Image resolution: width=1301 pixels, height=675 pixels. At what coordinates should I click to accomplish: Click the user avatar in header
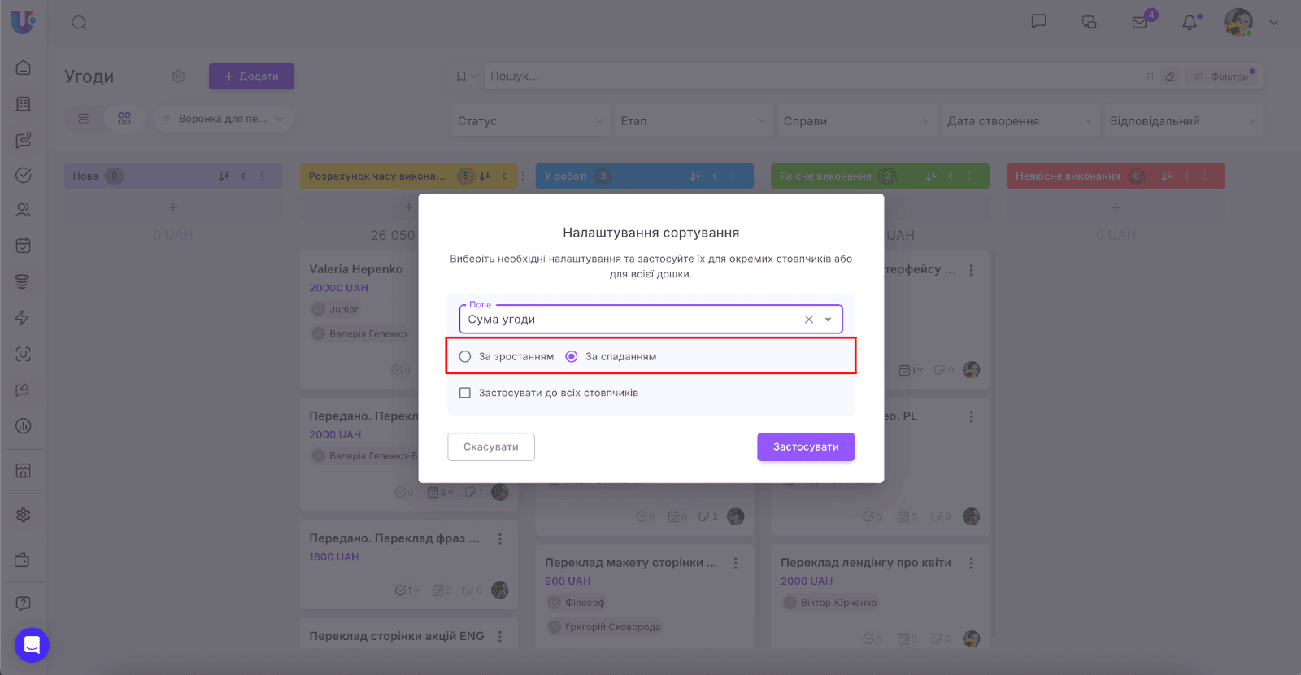(x=1238, y=23)
